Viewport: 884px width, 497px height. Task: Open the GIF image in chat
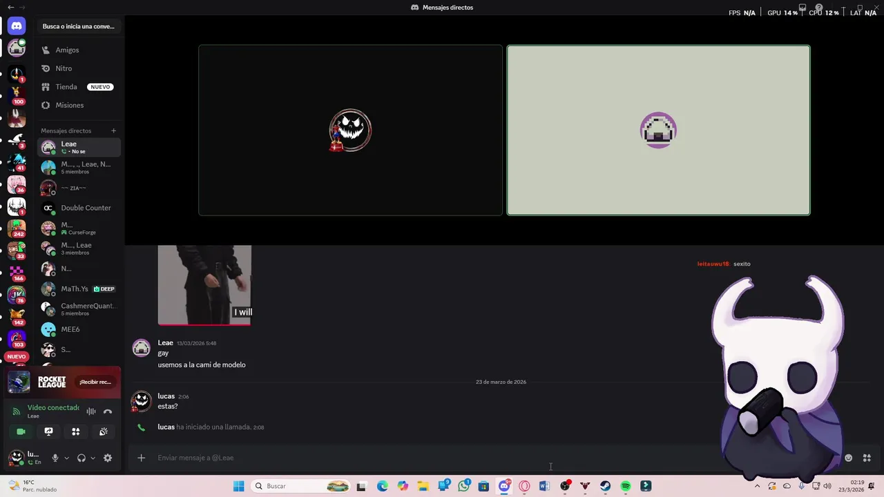[x=204, y=284]
